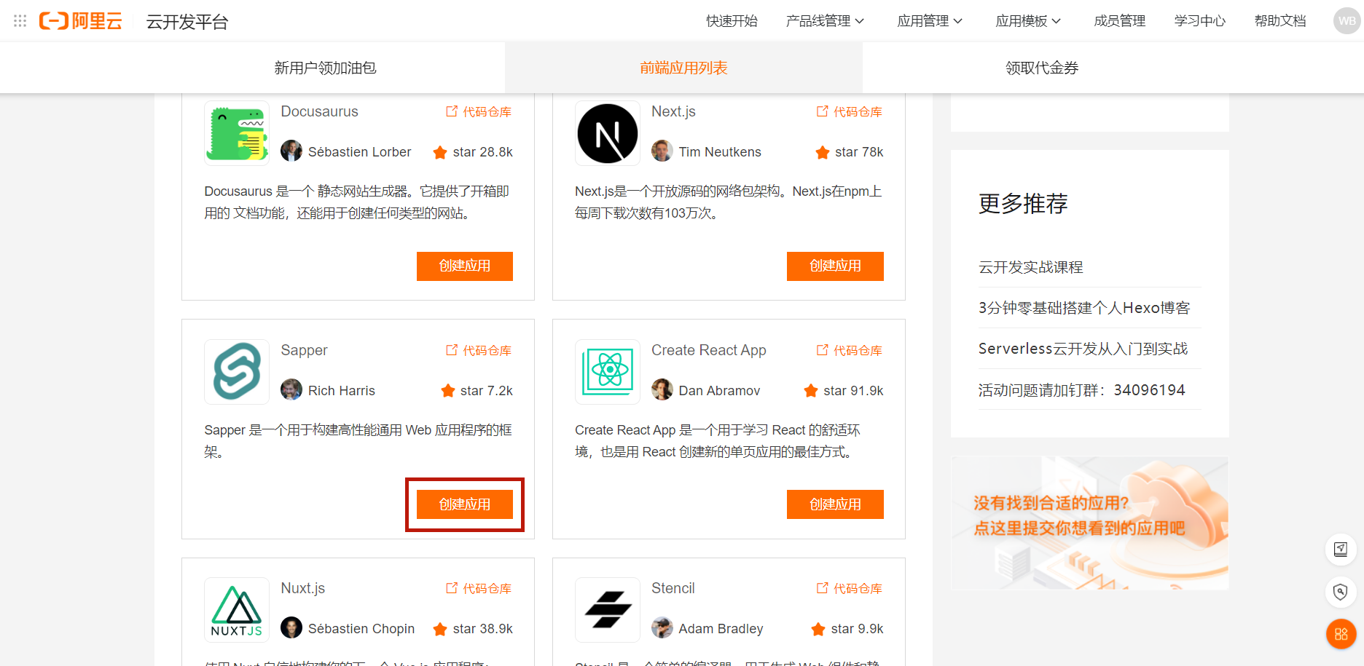Click the shield with magnifier floating icon
Image resolution: width=1364 pixels, height=666 pixels.
[x=1341, y=592]
